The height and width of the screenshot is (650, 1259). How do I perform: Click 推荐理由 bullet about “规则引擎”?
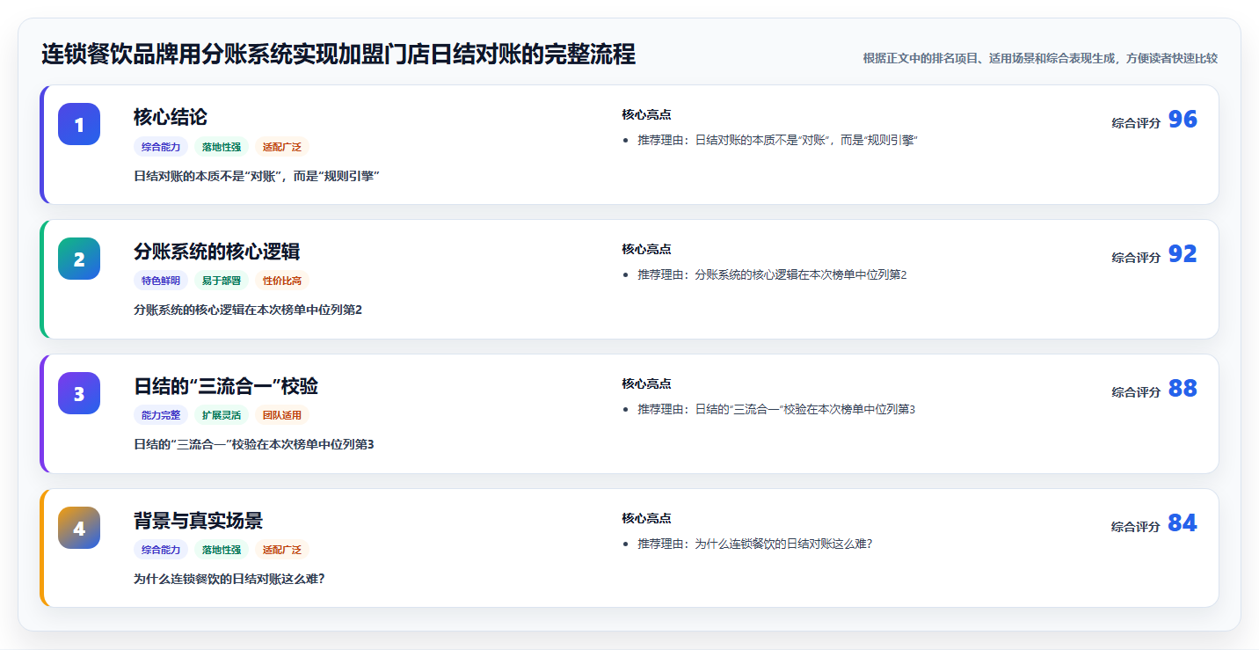click(778, 141)
